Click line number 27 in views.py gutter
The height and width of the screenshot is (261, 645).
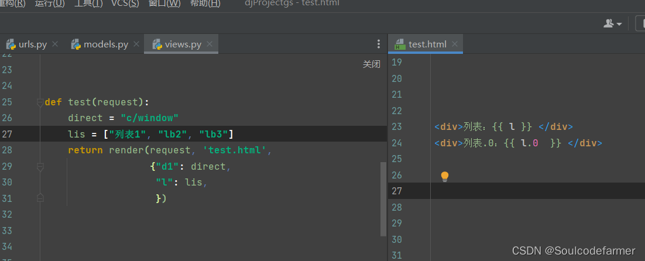(7, 134)
